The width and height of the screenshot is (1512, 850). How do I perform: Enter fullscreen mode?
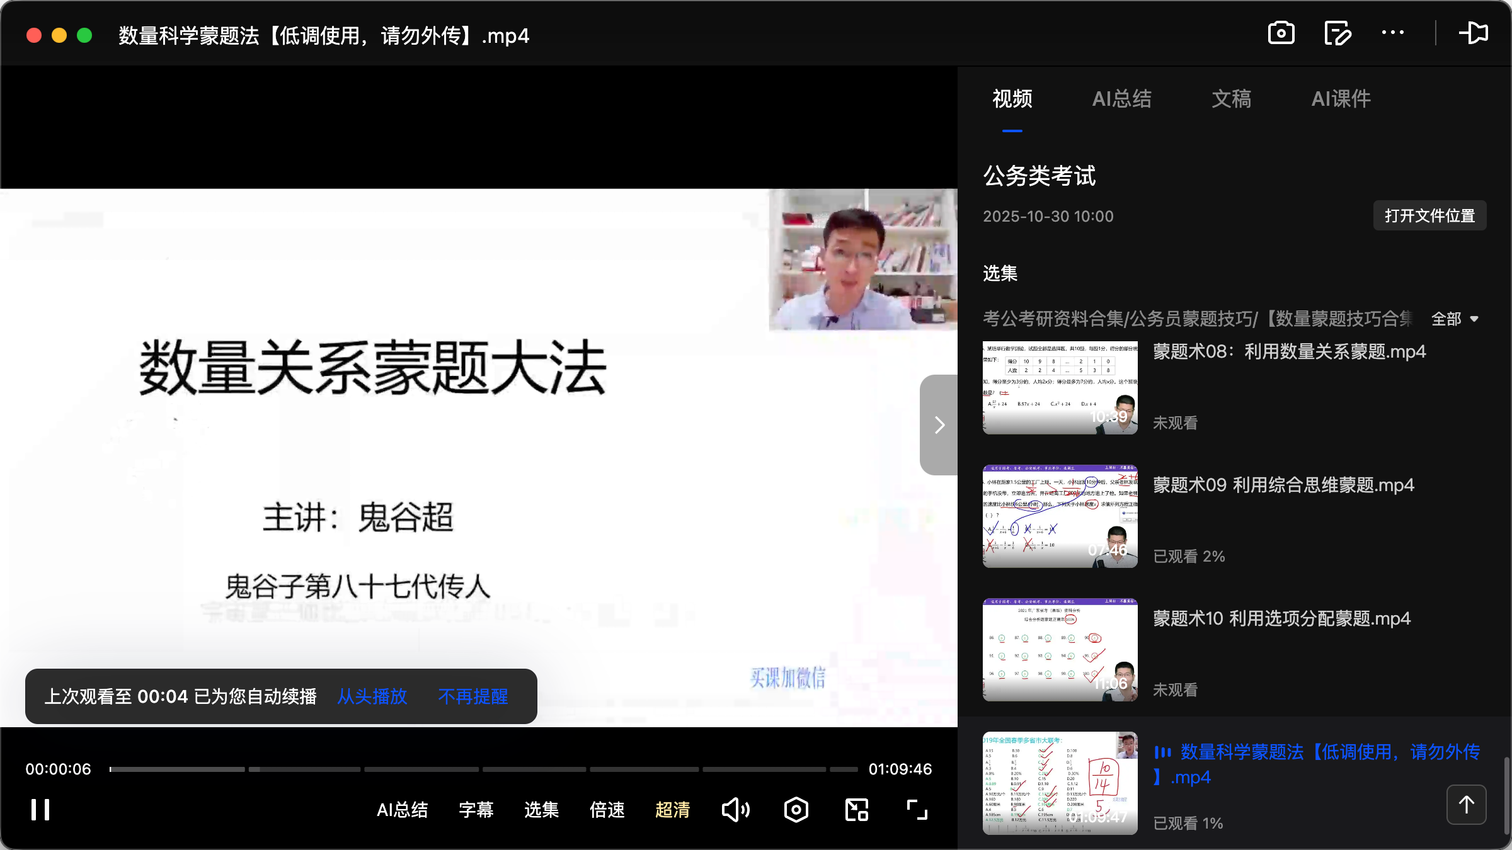[x=917, y=810]
